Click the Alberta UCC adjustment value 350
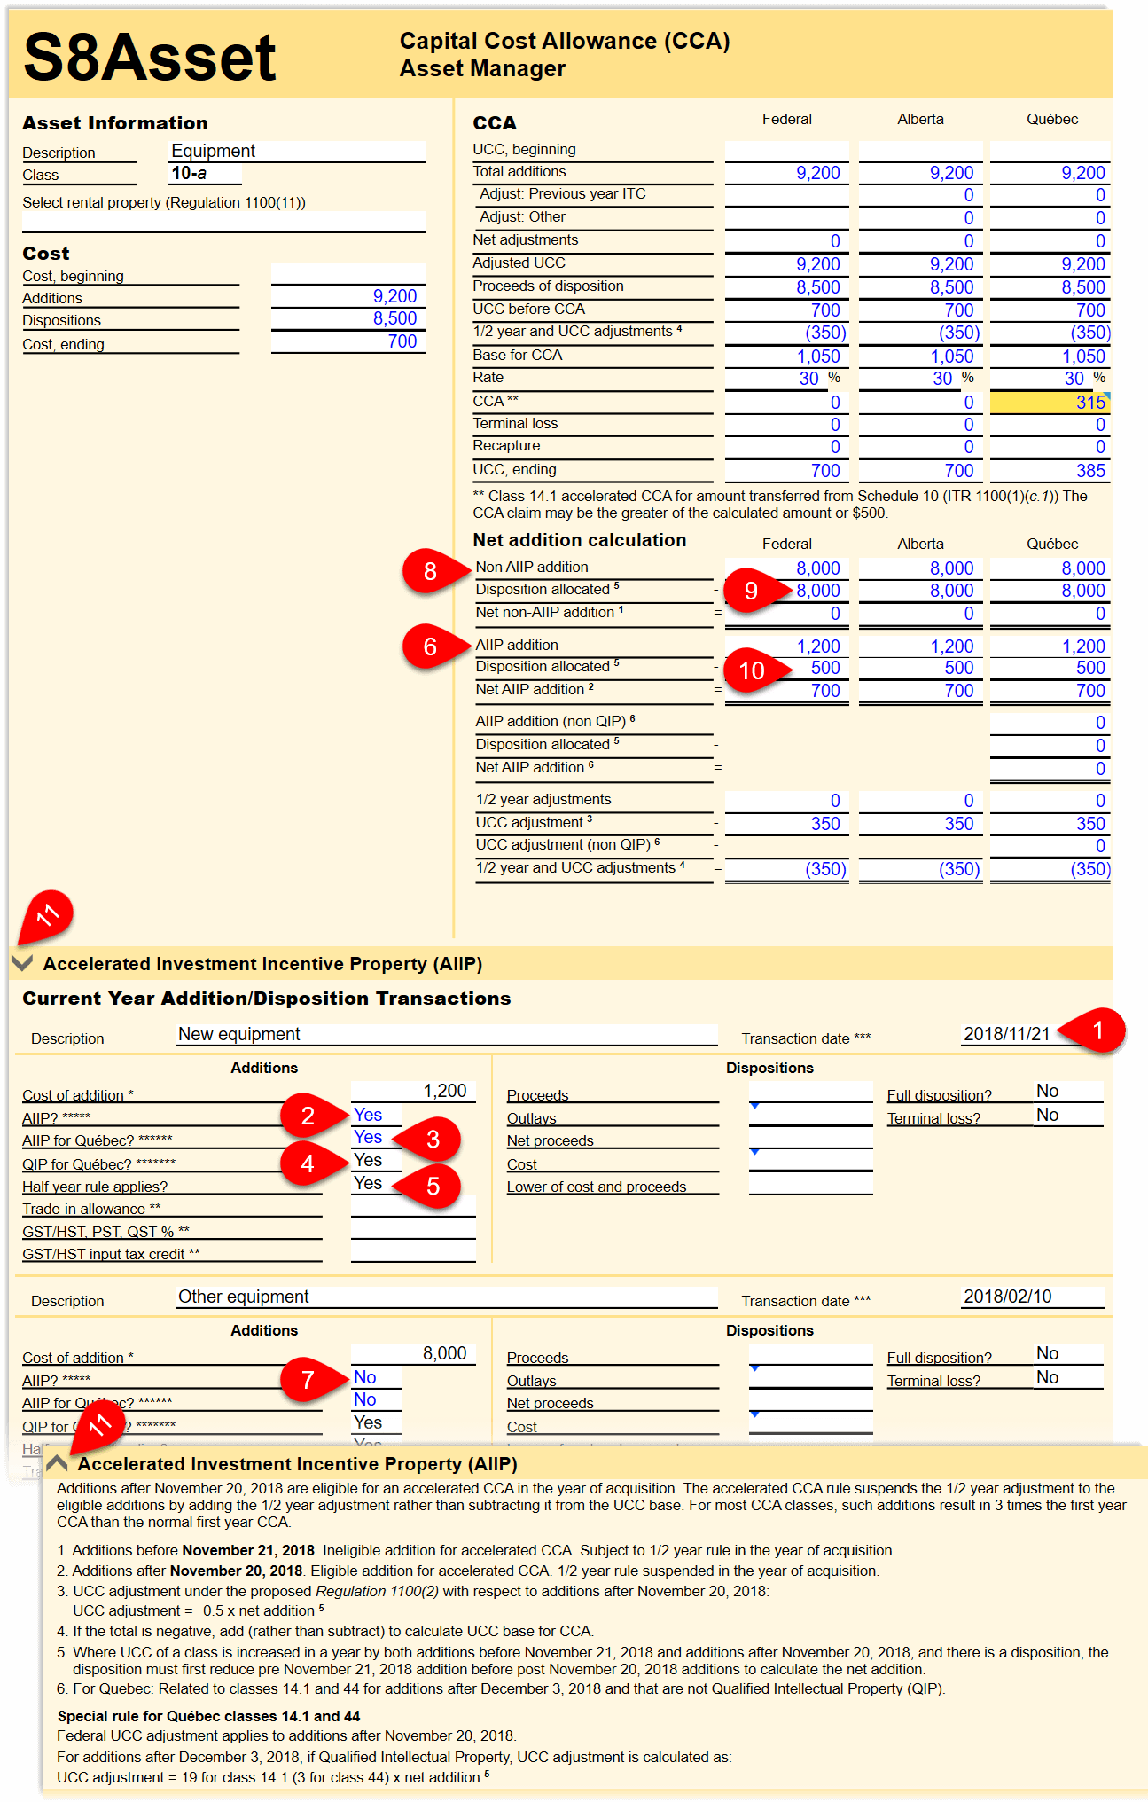Viewport: 1148px width, 1802px height. [x=920, y=824]
